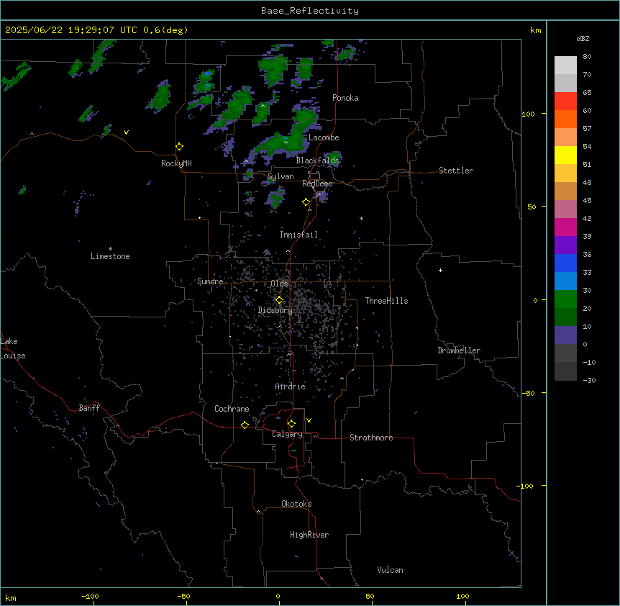This screenshot has height=606, width=620.
Task: Click the -100 tick label on the bottom axis
Action: [x=90, y=596]
